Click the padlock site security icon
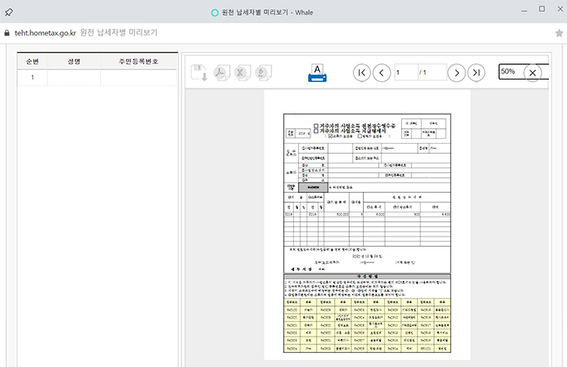567x367 pixels. click(x=7, y=33)
